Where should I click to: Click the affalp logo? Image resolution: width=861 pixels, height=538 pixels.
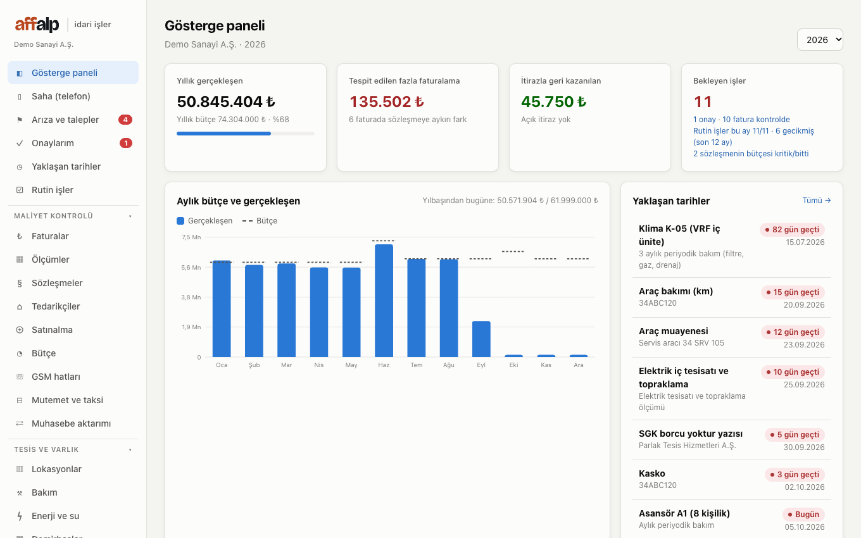point(37,24)
